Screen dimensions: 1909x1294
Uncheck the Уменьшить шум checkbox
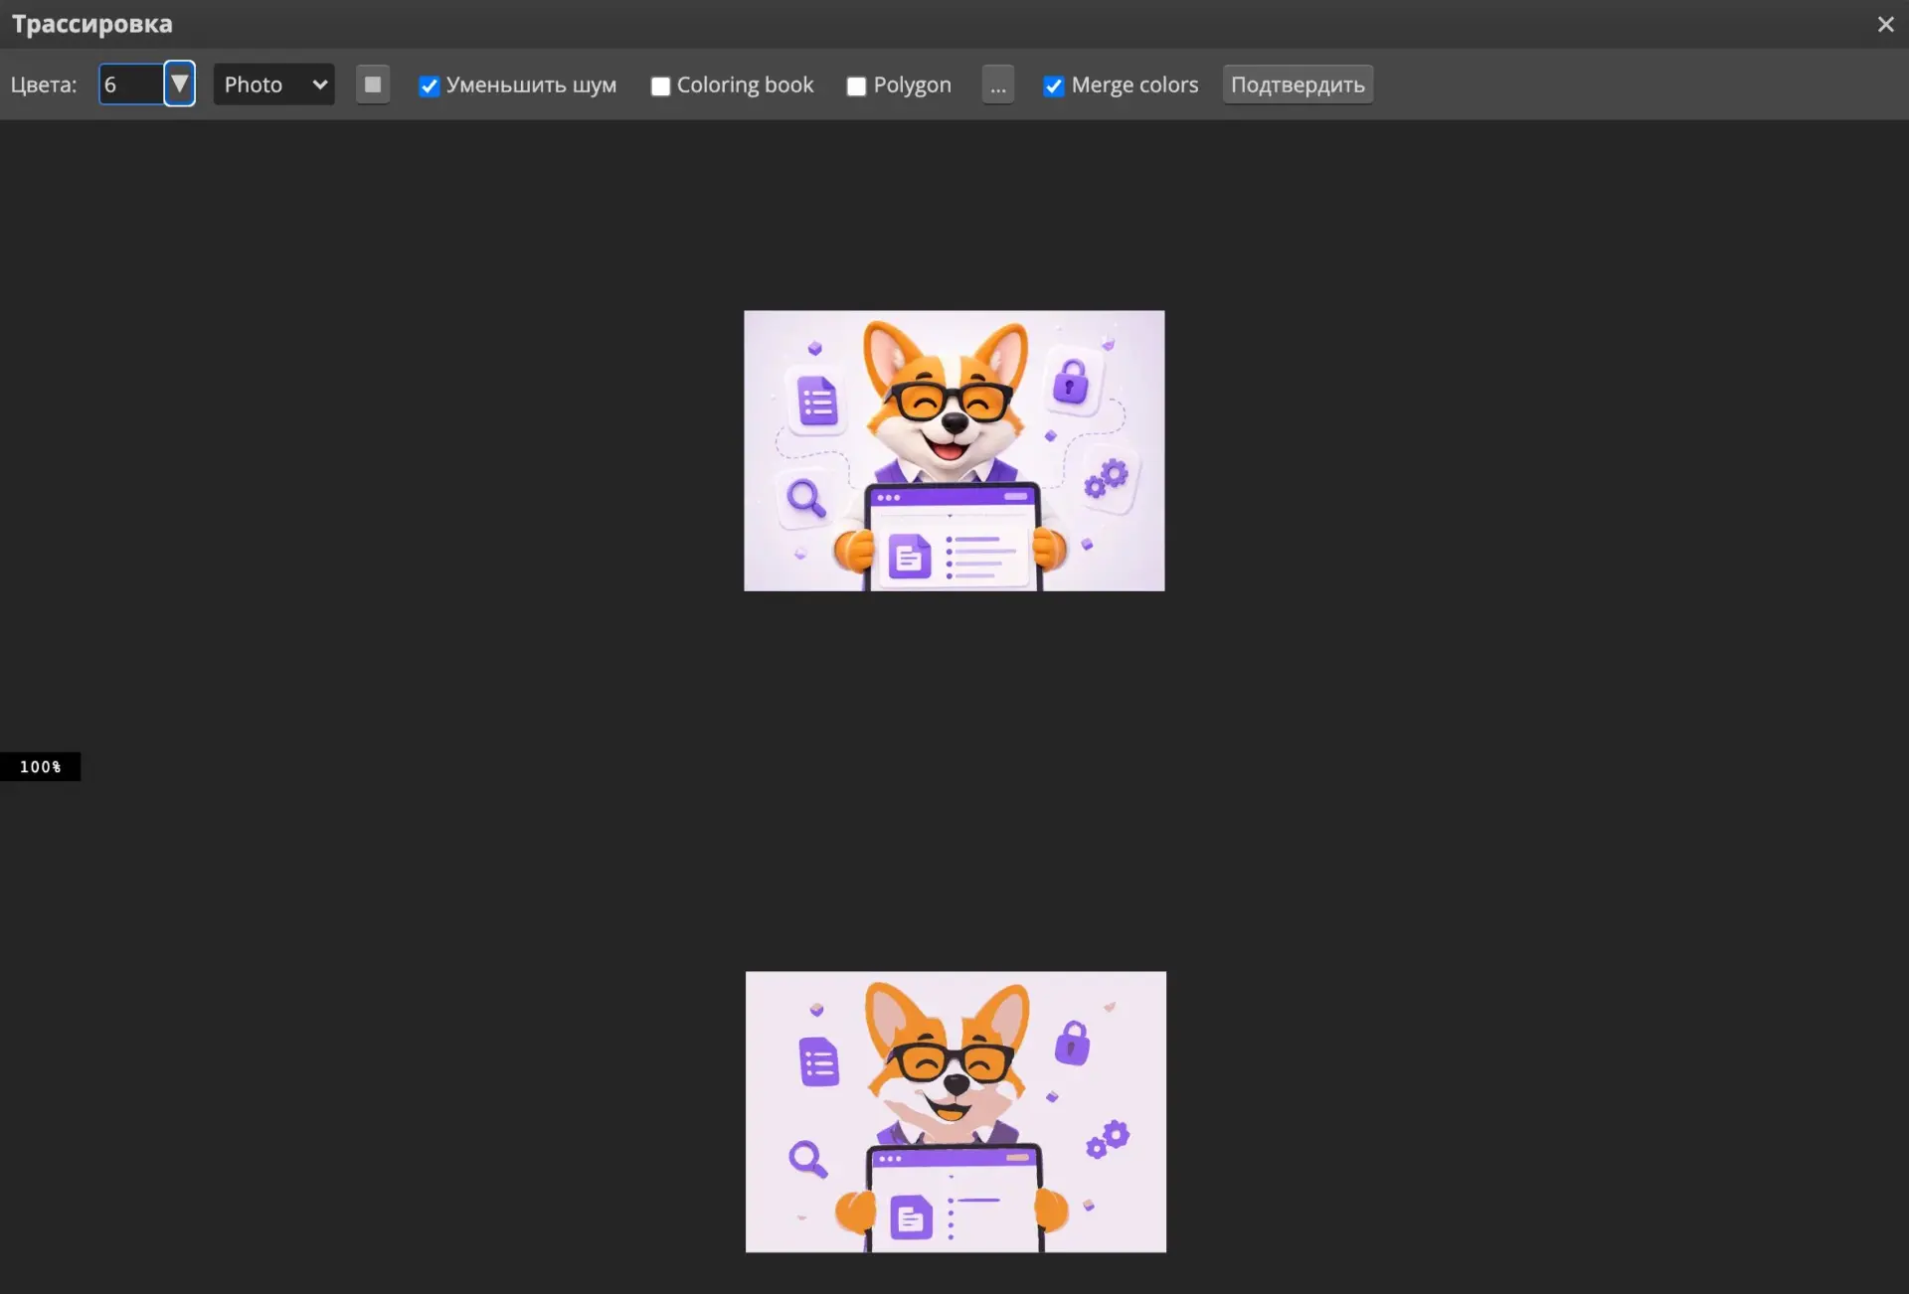click(430, 86)
